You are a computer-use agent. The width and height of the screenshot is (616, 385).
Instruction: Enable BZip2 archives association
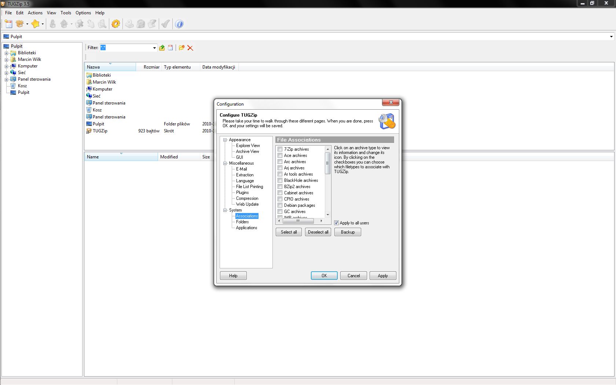pos(280,187)
